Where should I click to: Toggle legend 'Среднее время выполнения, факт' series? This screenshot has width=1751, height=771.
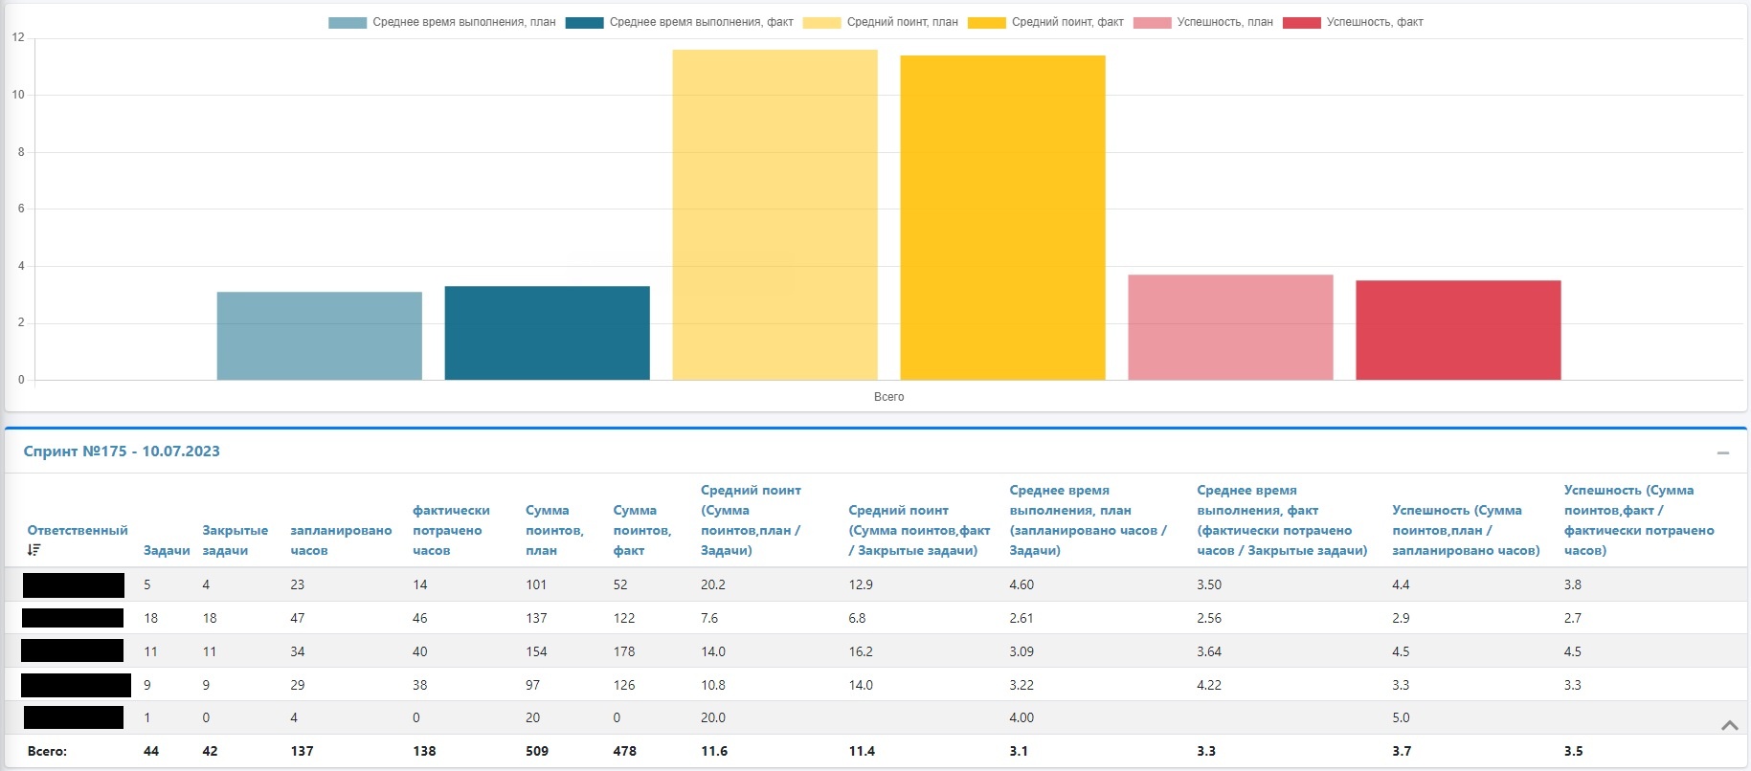pyautogui.click(x=679, y=22)
